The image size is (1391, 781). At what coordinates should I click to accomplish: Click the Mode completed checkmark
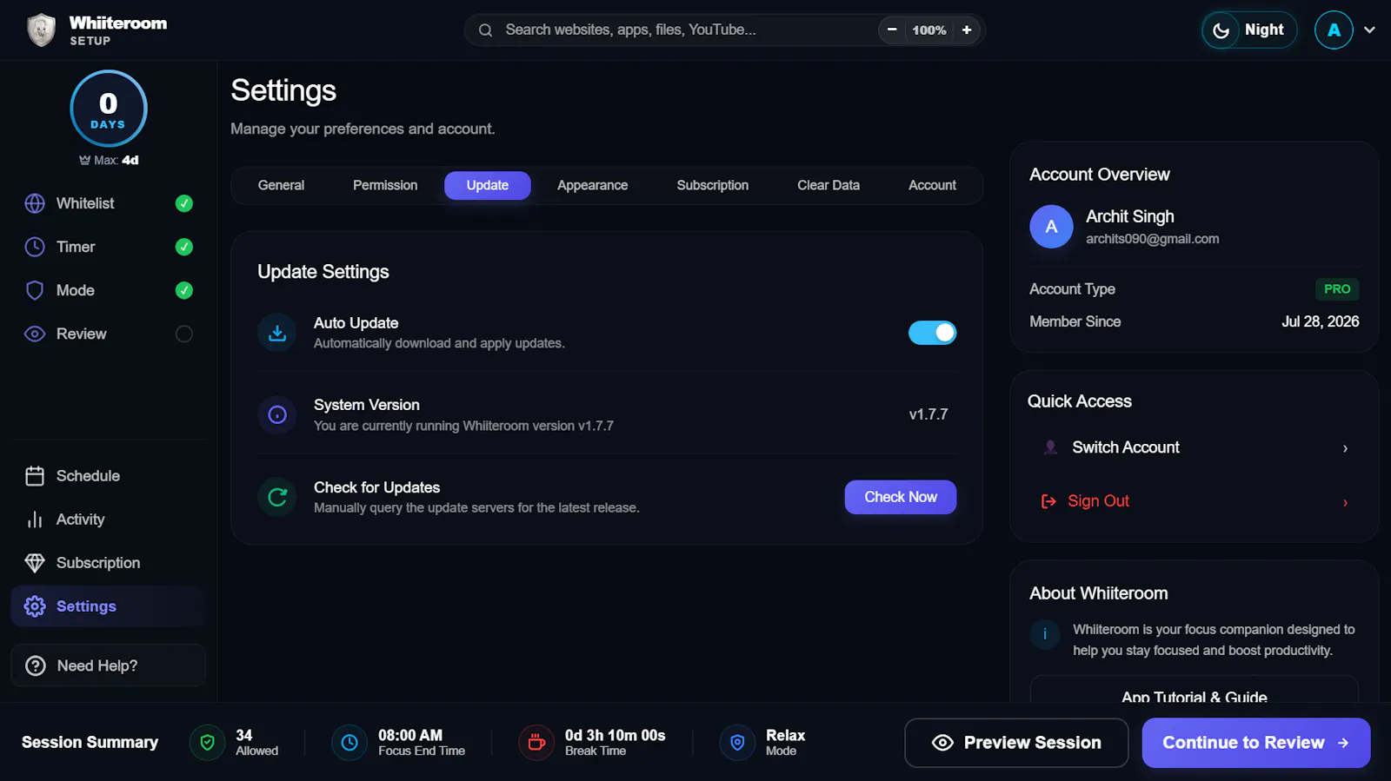184,290
